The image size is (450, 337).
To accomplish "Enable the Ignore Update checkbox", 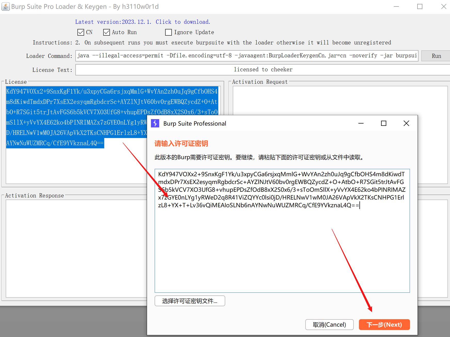I will tap(168, 32).
